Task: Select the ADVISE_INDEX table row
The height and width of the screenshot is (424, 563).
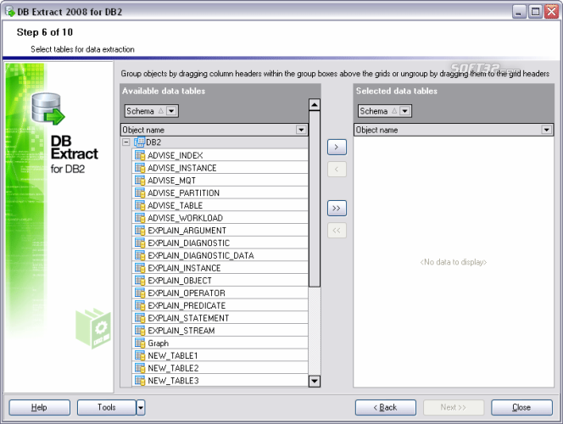Action: pyautogui.click(x=220, y=155)
